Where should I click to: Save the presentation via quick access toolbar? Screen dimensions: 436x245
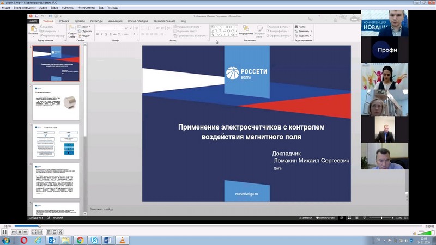coord(37,16)
